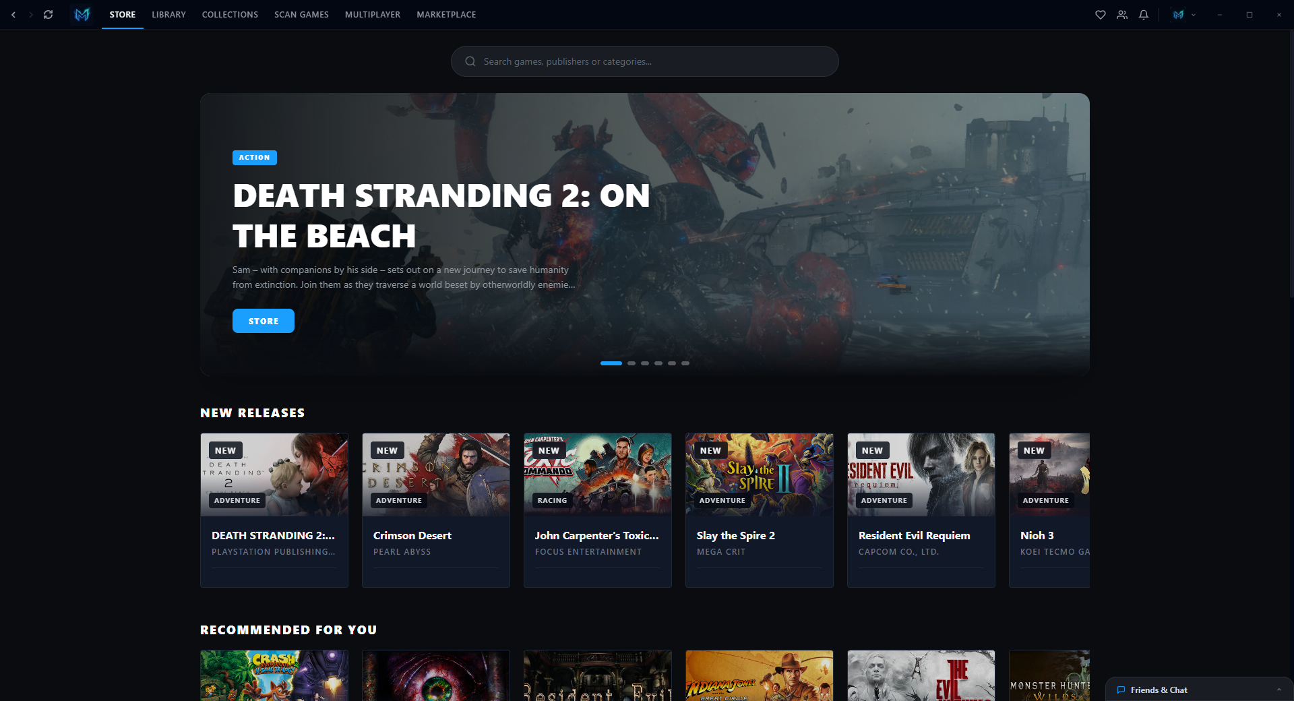Open the notifications bell icon
This screenshot has height=701, width=1294.
[1144, 14]
